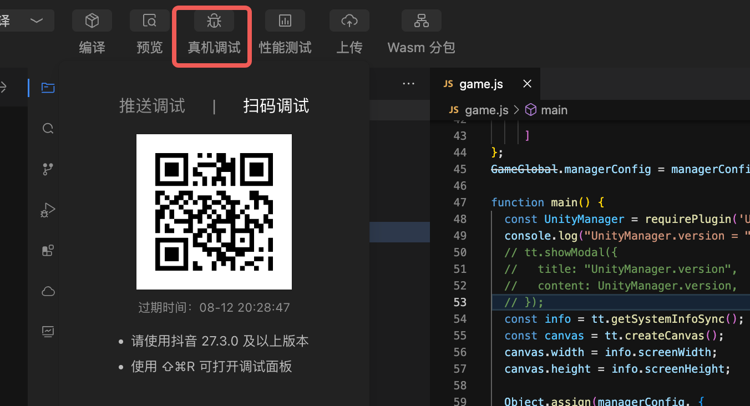The width and height of the screenshot is (750, 406).
Task: Open the source control branch icon
Action: click(x=48, y=169)
